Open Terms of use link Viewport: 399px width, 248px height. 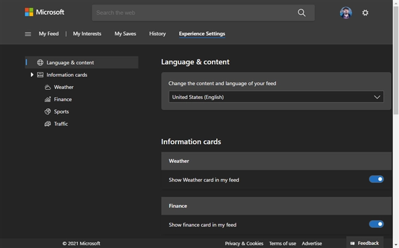[283, 244]
